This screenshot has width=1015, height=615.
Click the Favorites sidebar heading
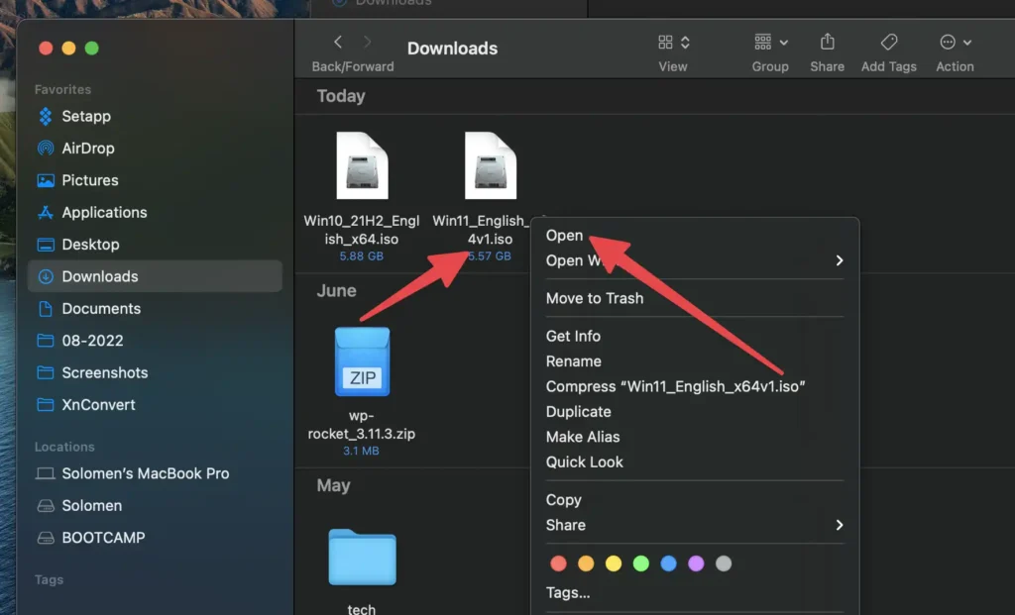[x=62, y=89]
